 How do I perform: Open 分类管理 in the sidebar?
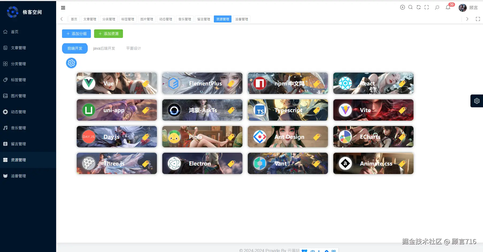pyautogui.click(x=28, y=64)
